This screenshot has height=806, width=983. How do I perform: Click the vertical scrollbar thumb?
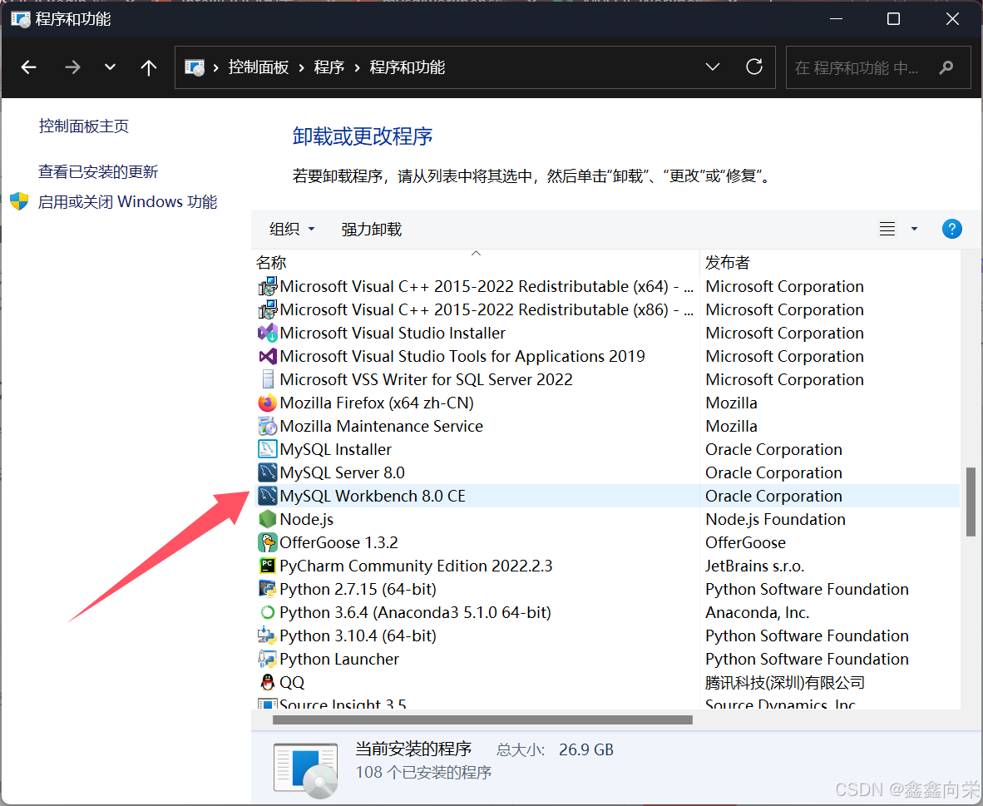(x=971, y=502)
